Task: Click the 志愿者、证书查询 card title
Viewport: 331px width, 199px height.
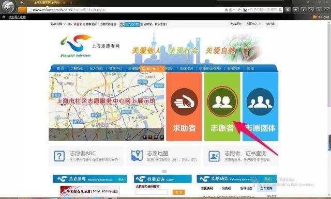Action: point(245,153)
